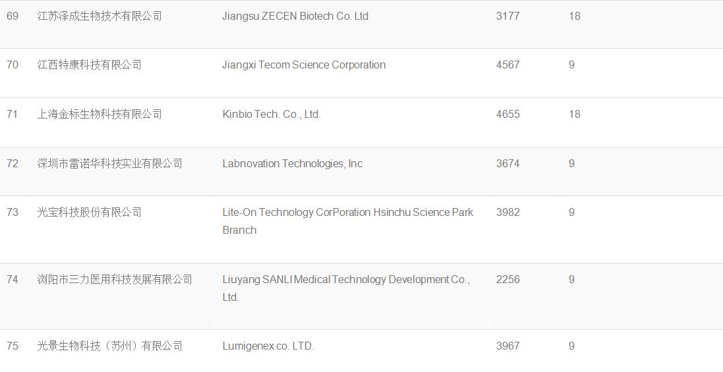The width and height of the screenshot is (723, 372).
Task: Click 江苏泽成生物技术有限公司 company name
Action: pos(100,16)
